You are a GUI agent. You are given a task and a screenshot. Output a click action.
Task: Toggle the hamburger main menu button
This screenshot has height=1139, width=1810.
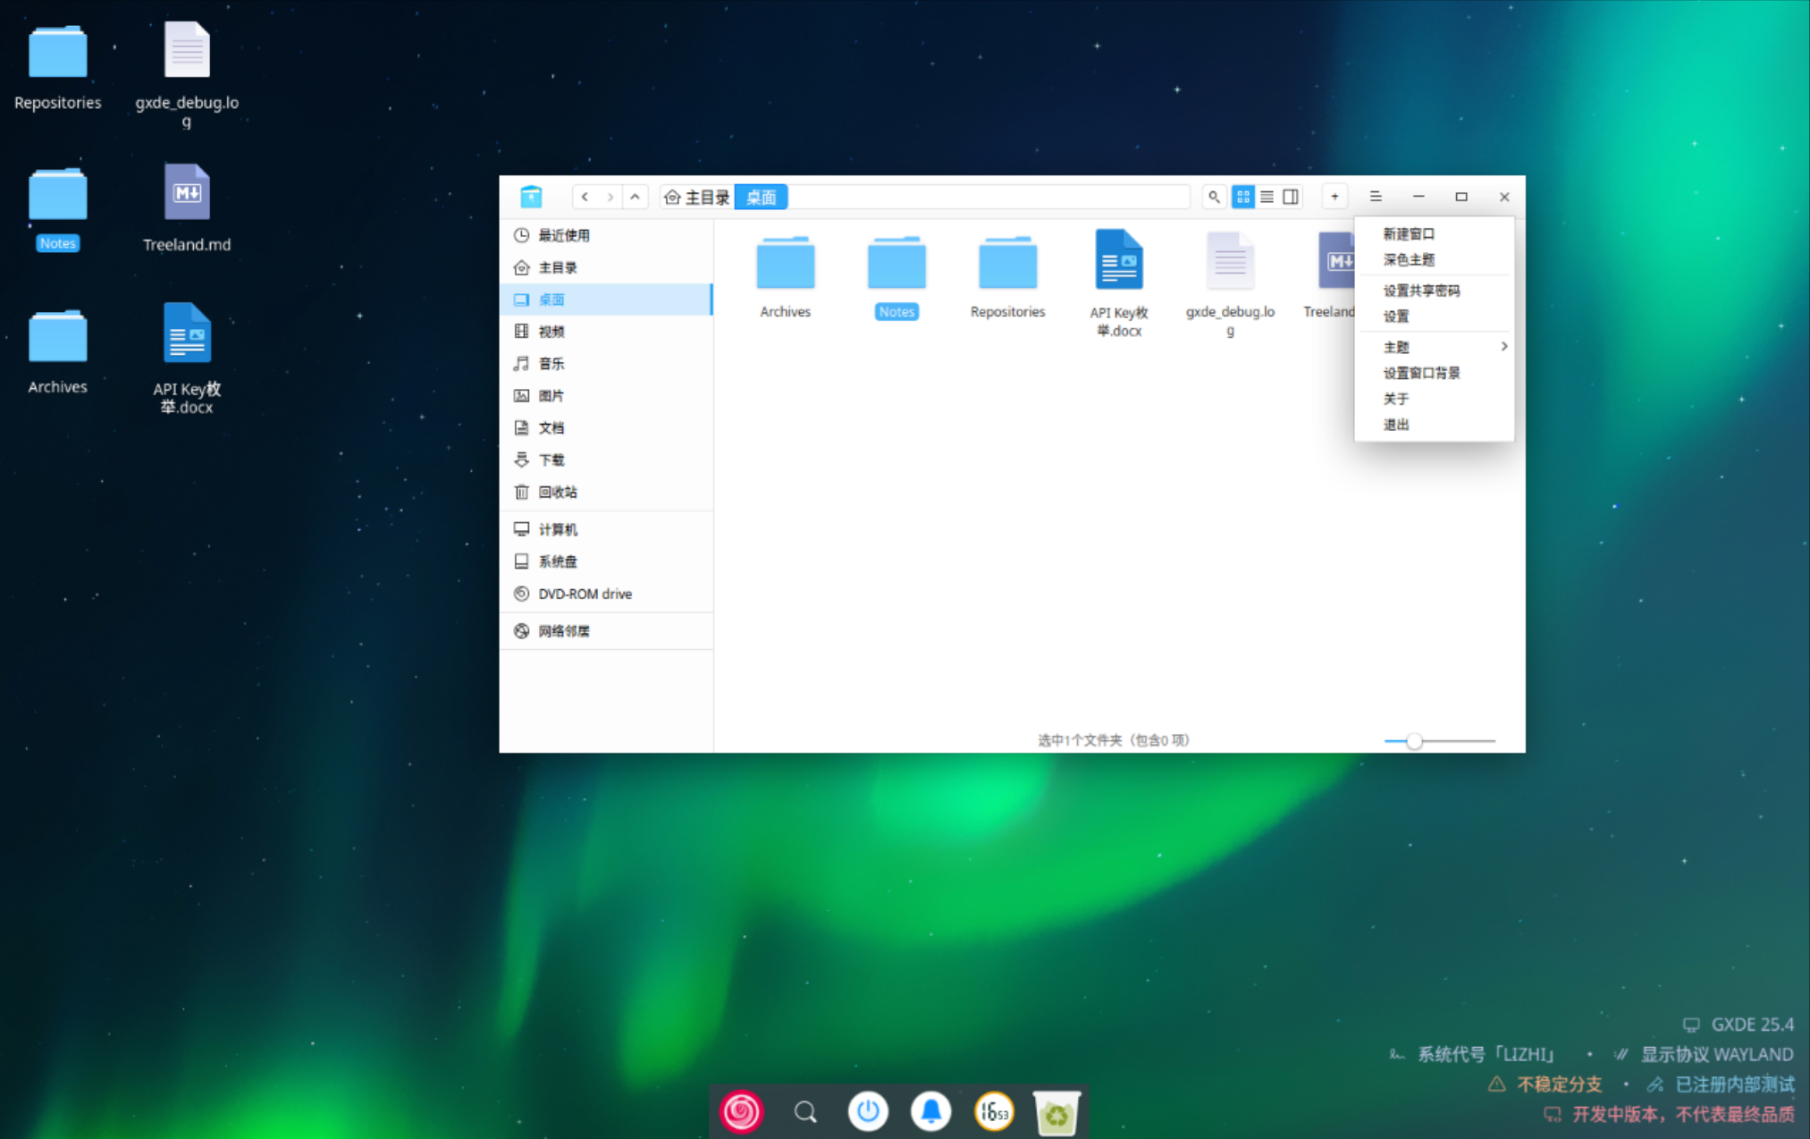tap(1376, 197)
